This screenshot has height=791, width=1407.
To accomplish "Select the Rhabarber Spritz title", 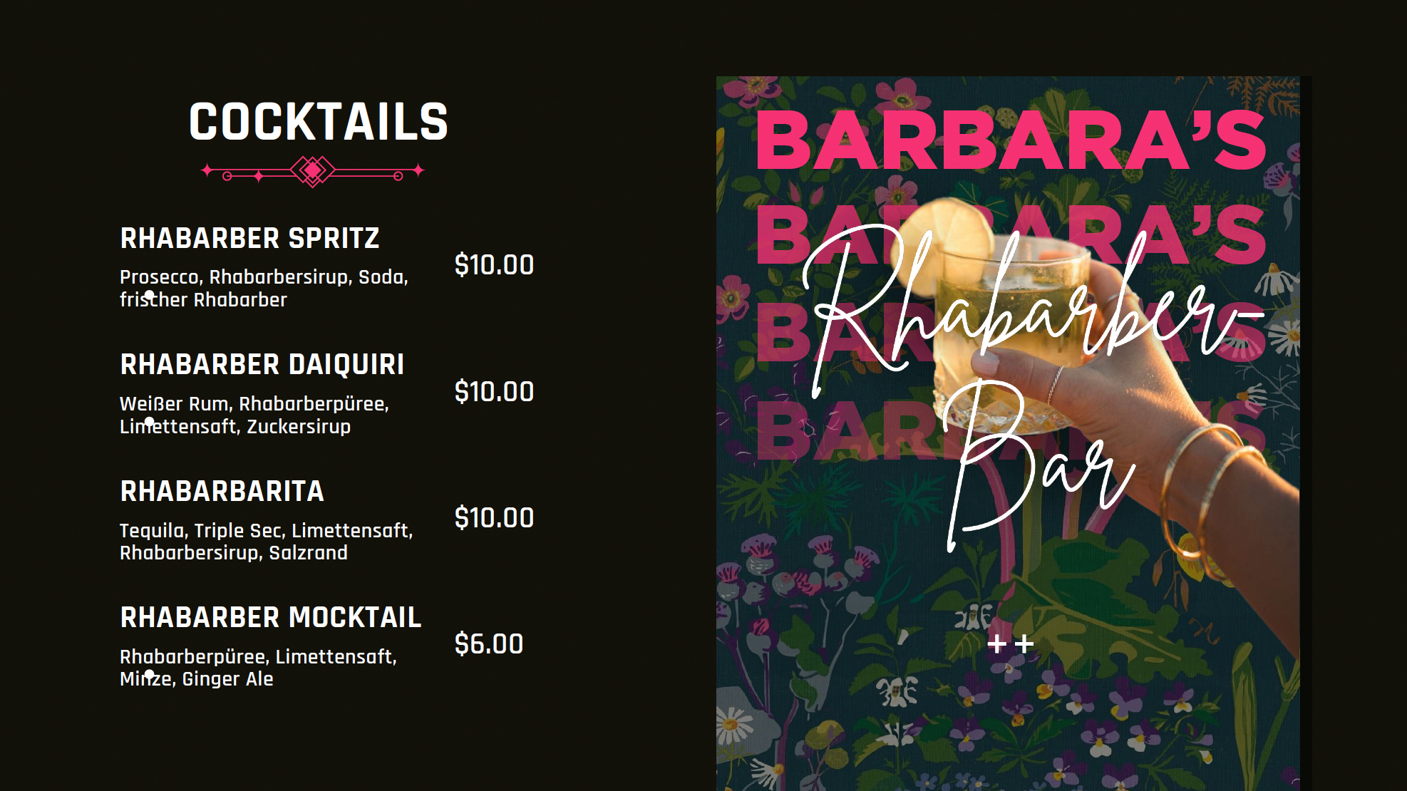I will coord(249,238).
